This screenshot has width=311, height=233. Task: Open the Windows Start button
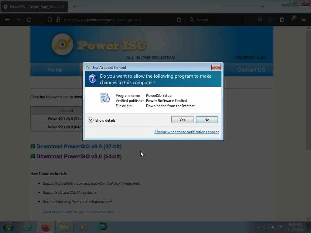click(x=8, y=227)
